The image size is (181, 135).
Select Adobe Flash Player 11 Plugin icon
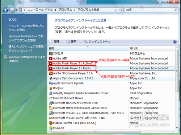point(51,68)
